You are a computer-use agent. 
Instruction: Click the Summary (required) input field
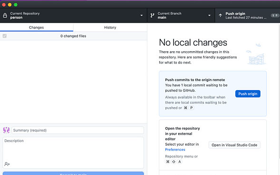coord(77,130)
